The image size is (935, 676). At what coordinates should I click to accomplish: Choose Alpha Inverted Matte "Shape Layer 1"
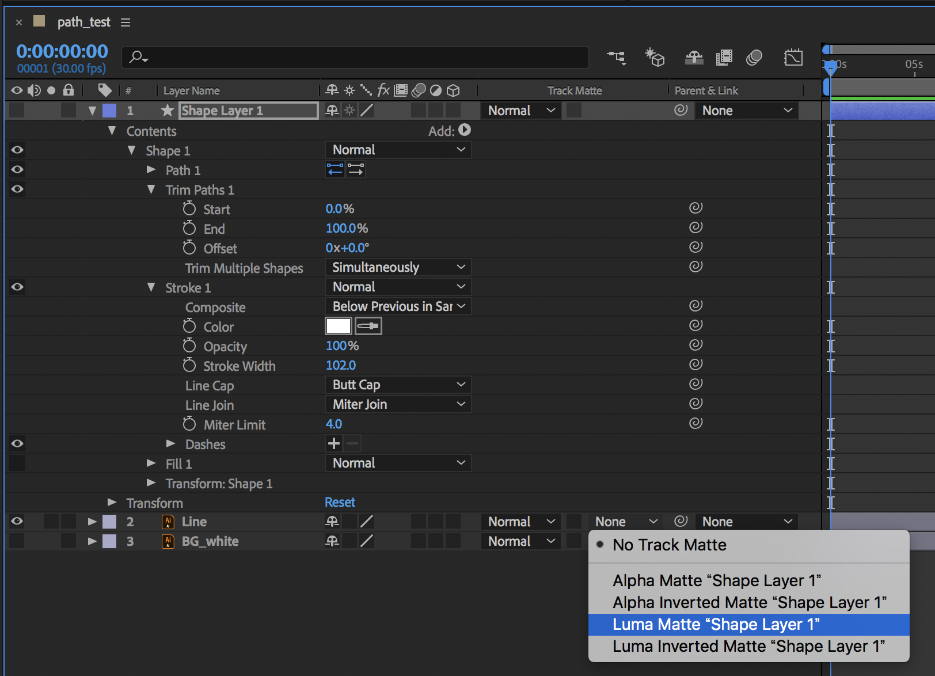(749, 602)
